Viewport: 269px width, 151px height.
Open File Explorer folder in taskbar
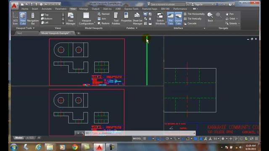tap(50, 147)
